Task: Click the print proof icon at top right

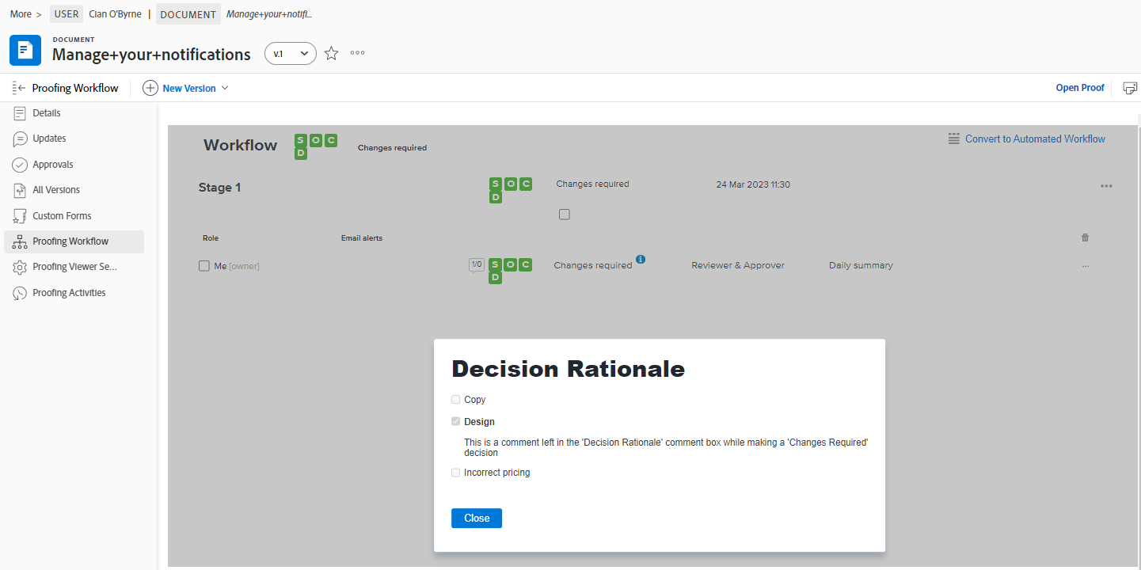Action: click(1130, 88)
